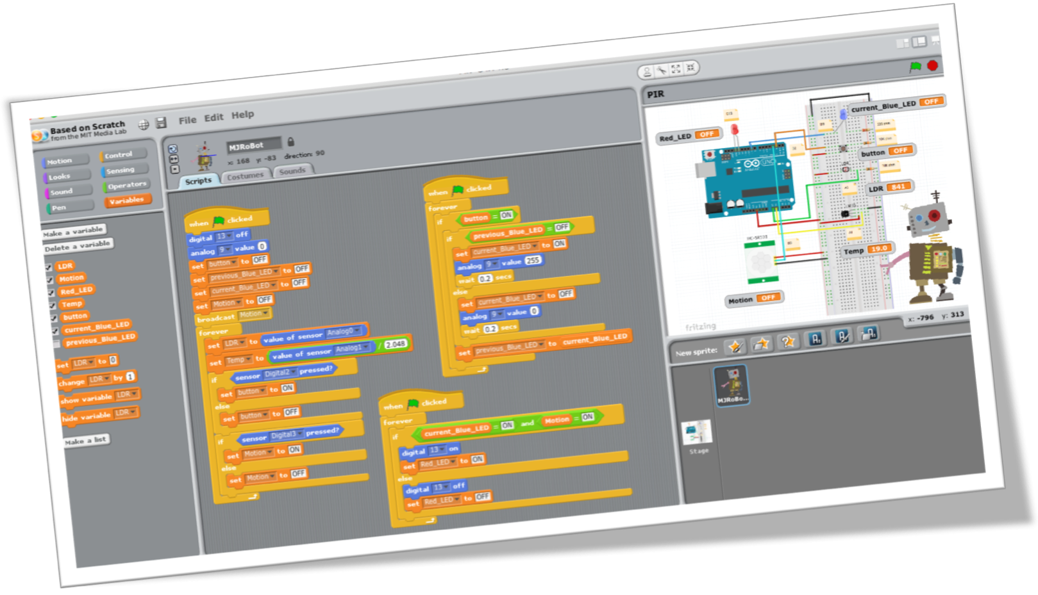Screen dimensions: 1038x595
Task: Open the Help menu
Action: (242, 115)
